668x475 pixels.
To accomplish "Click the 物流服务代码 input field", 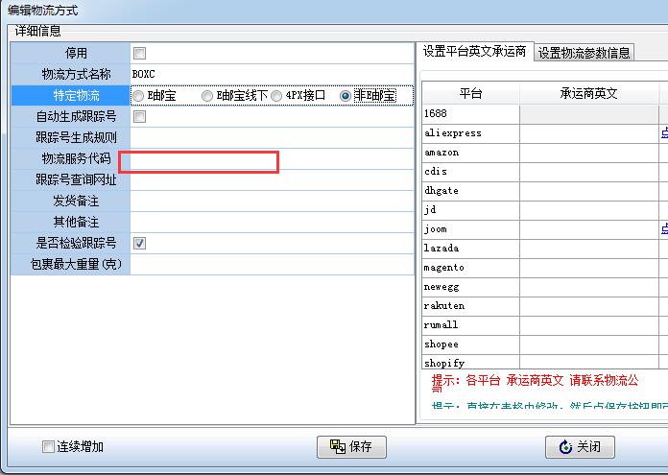I will pyautogui.click(x=272, y=159).
